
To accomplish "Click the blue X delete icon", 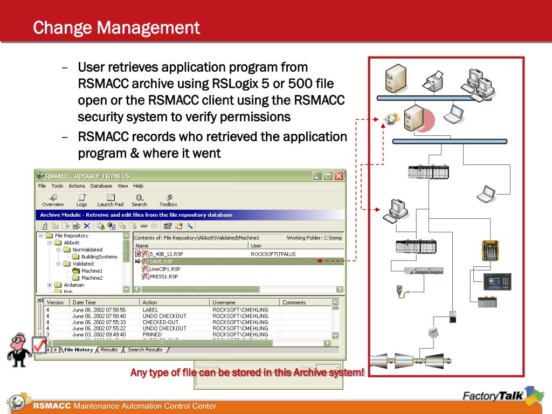I will pyautogui.click(x=87, y=226).
